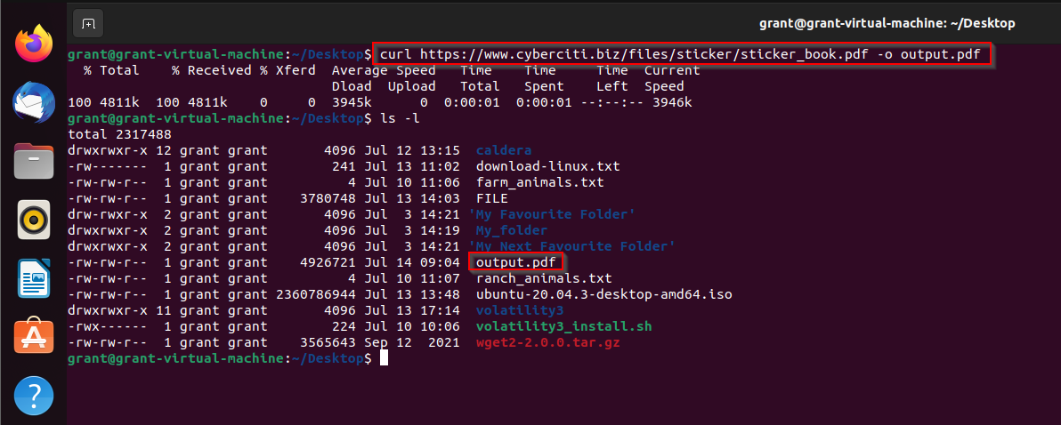
Task: Click the 'farm_animals.txt' file name
Action: click(540, 182)
